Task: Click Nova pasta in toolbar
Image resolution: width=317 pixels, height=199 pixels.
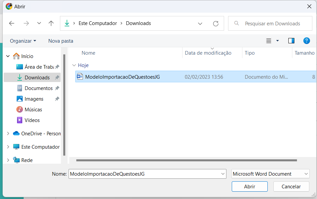Action: pyautogui.click(x=61, y=41)
